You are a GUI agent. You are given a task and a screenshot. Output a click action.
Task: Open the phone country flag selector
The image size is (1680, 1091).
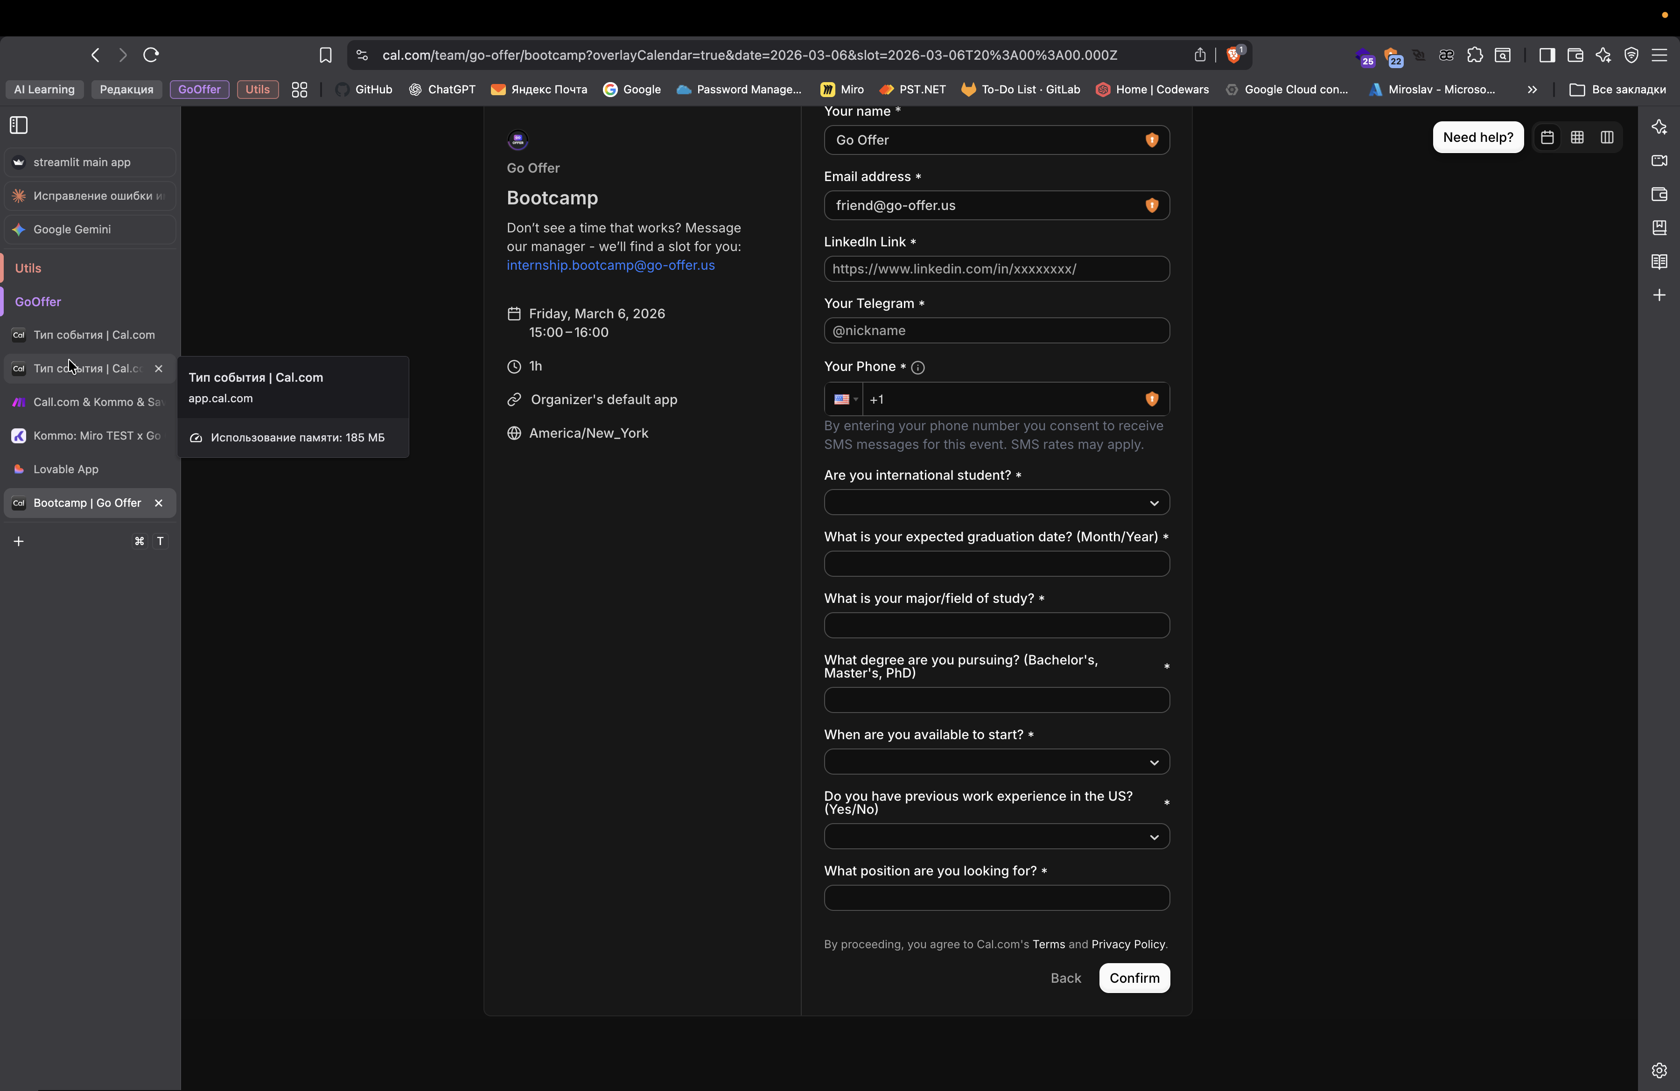[845, 399]
